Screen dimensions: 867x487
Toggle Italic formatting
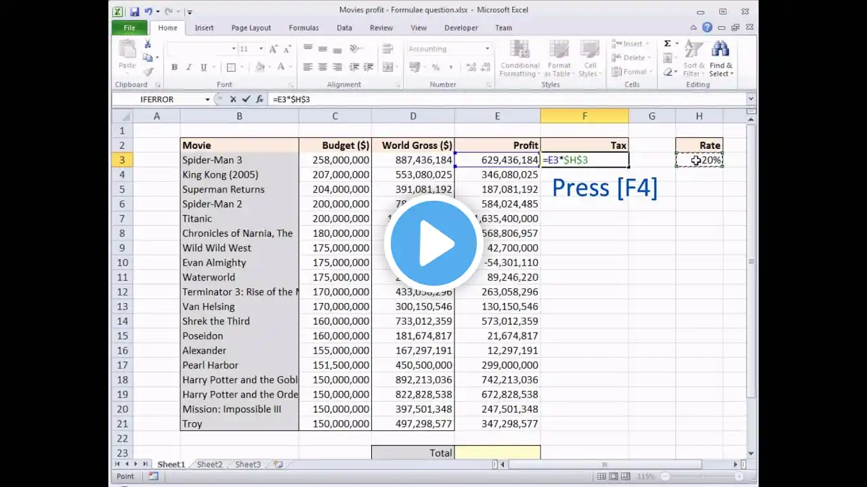click(x=189, y=67)
